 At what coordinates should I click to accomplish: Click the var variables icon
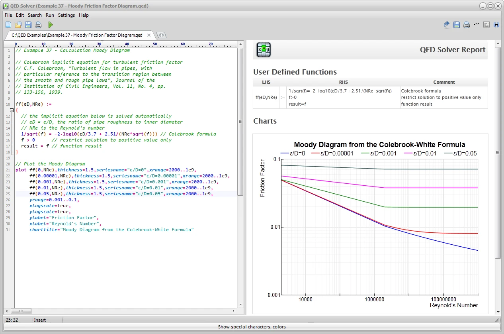point(476,24)
